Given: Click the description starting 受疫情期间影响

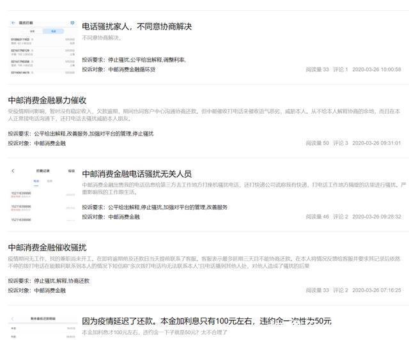Looking at the screenshot, I should (204, 115).
